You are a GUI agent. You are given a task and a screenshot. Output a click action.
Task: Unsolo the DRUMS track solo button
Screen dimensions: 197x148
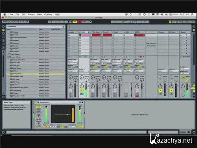(x=82, y=94)
